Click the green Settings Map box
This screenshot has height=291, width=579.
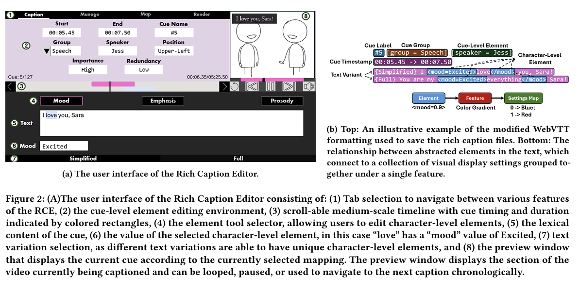tap(523, 98)
